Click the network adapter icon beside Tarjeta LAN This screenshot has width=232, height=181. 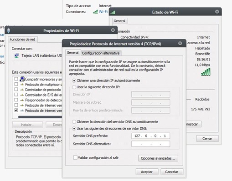point(16,55)
